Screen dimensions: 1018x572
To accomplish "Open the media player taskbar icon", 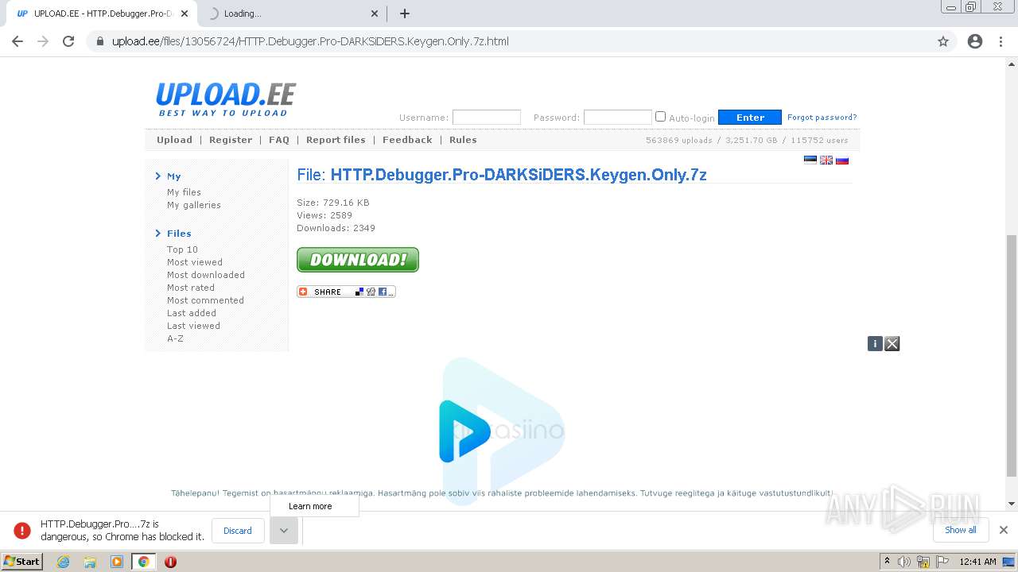I will pos(117,562).
